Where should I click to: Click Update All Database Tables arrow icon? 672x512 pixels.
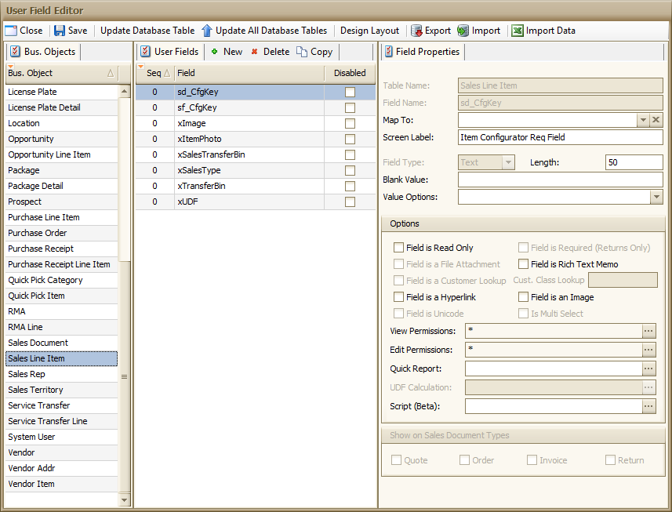click(207, 31)
